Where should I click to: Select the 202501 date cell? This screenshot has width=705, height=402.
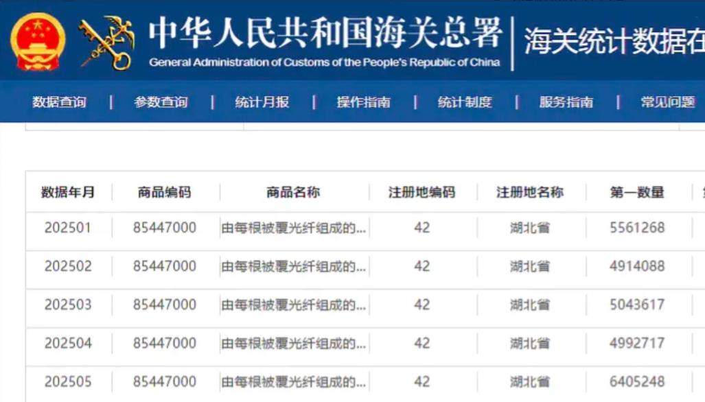(68, 228)
